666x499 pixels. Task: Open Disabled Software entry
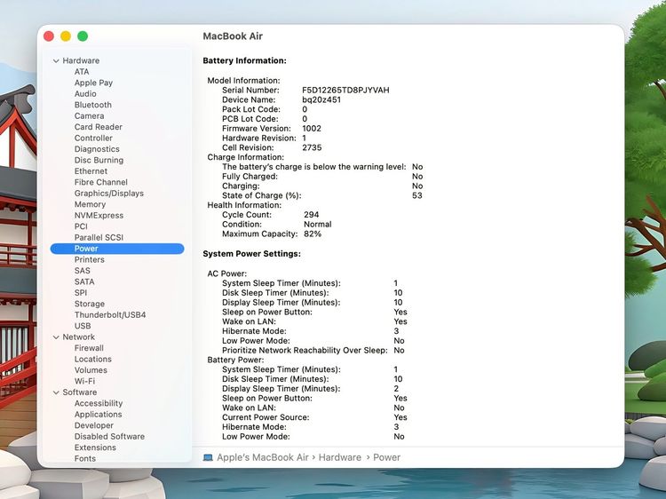(109, 436)
